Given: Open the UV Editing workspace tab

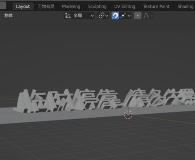Looking at the screenshot, I should point(125,7).
